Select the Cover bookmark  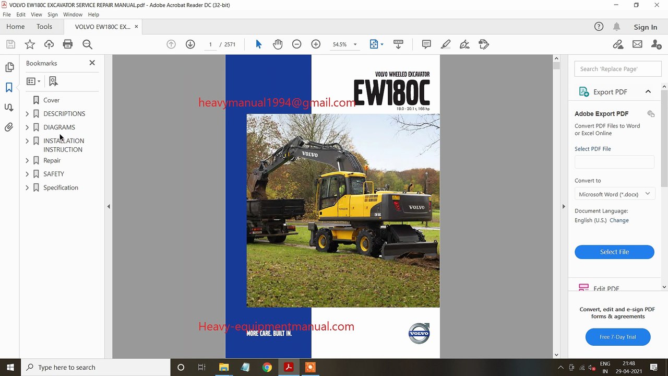[x=51, y=100]
